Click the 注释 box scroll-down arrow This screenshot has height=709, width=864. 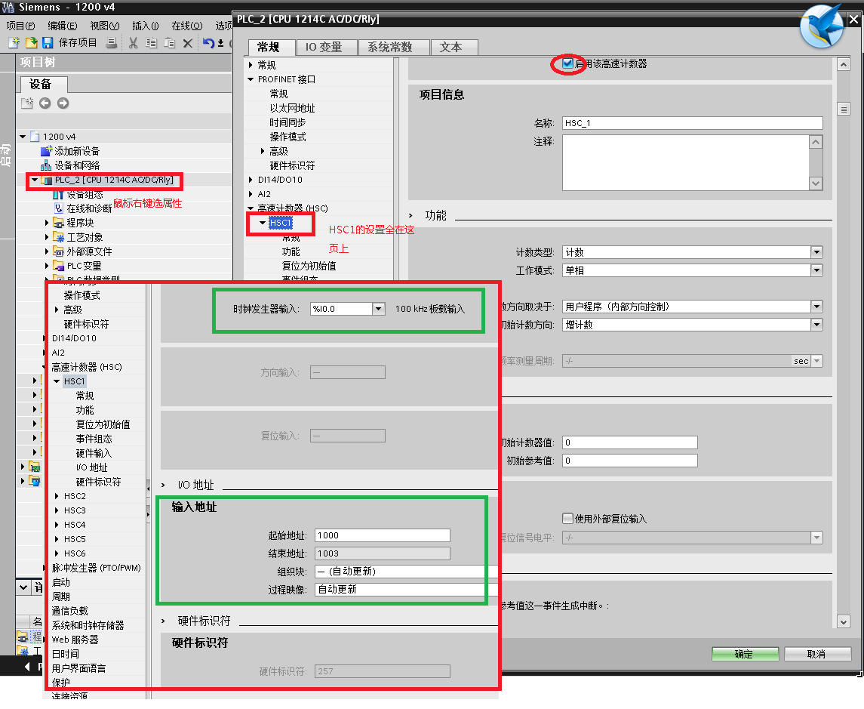point(816,183)
